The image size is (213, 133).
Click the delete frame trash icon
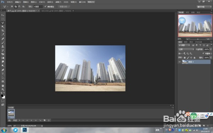(49, 120)
